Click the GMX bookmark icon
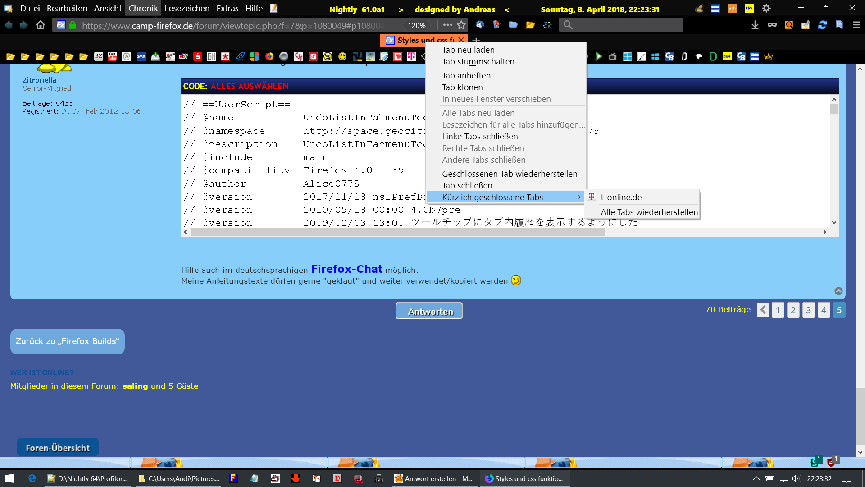Viewport: 865px width, 487px height. (141, 56)
